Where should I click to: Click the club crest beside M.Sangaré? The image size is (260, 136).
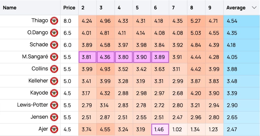click(x=54, y=57)
